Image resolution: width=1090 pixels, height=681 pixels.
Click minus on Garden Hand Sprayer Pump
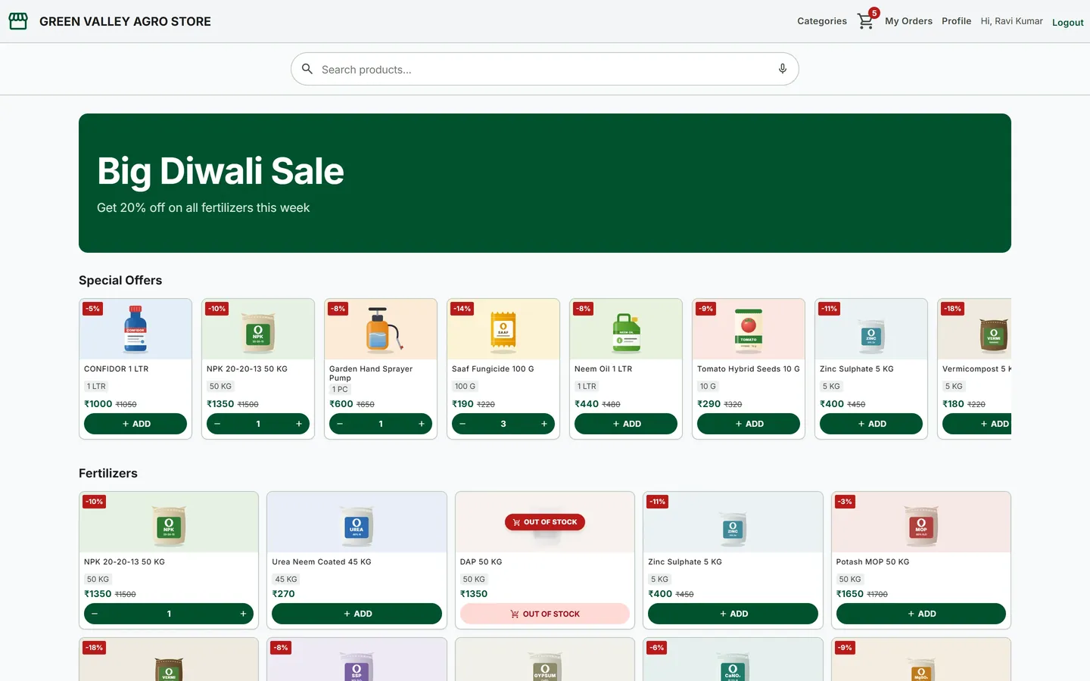click(340, 424)
